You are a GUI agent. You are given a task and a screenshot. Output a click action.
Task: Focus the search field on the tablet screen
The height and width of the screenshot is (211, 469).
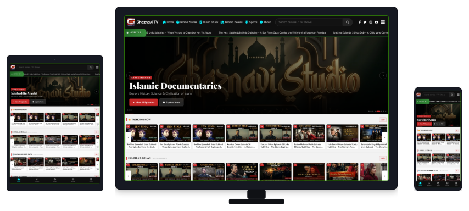[52, 68]
